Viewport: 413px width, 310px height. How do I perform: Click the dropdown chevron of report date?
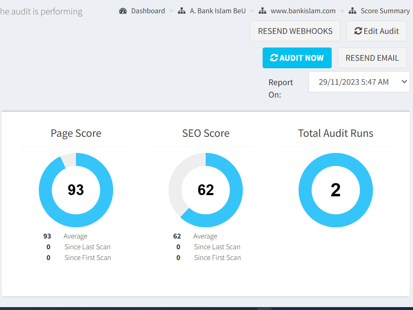click(x=404, y=82)
